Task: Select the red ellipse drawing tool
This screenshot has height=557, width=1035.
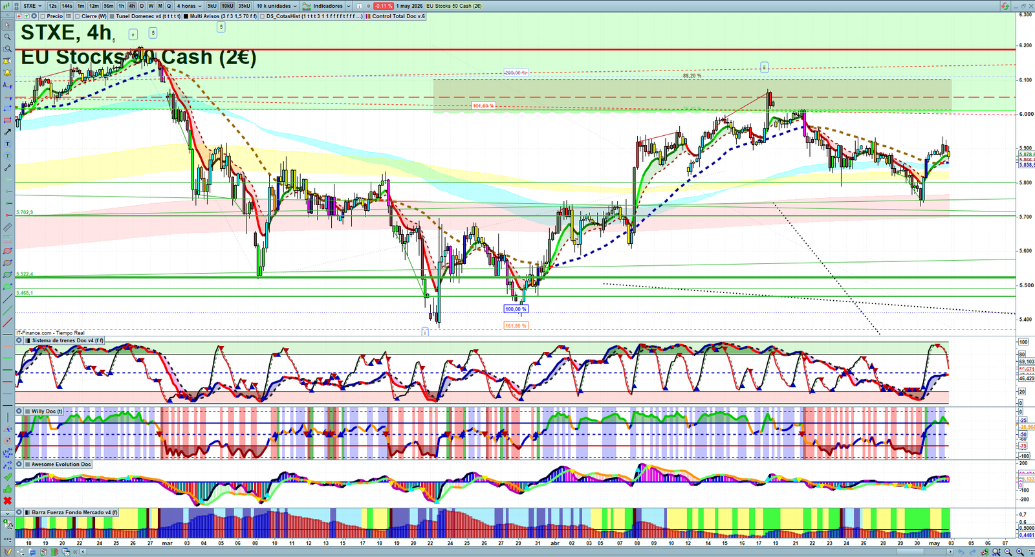Action: pyautogui.click(x=7, y=251)
